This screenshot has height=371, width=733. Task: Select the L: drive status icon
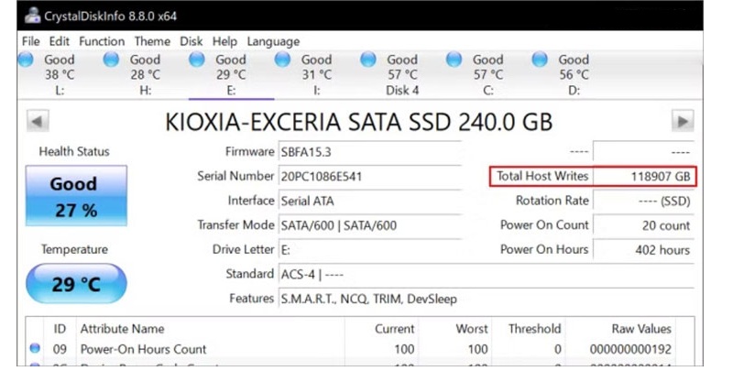pyautogui.click(x=26, y=60)
